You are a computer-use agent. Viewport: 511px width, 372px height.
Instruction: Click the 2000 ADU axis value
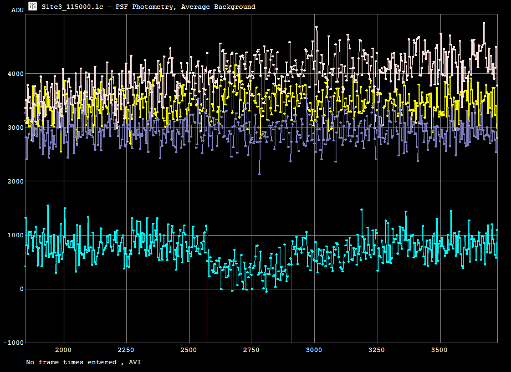tap(16, 181)
